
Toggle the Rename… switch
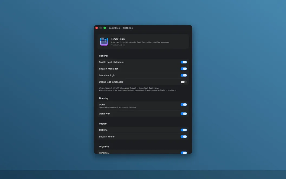click(x=184, y=153)
